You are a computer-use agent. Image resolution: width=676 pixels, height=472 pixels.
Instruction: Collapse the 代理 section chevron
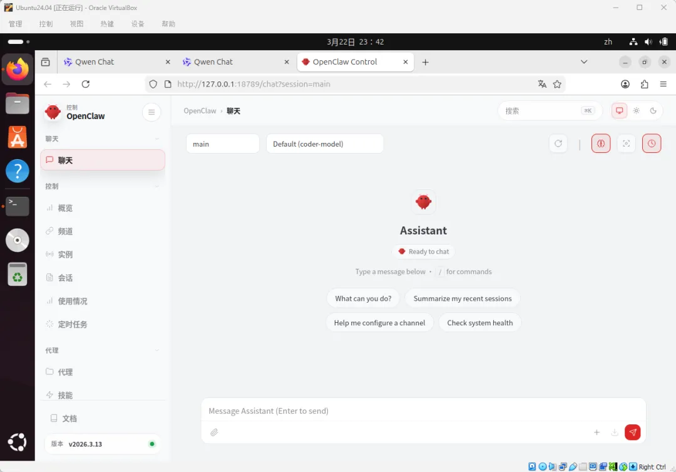pos(157,350)
